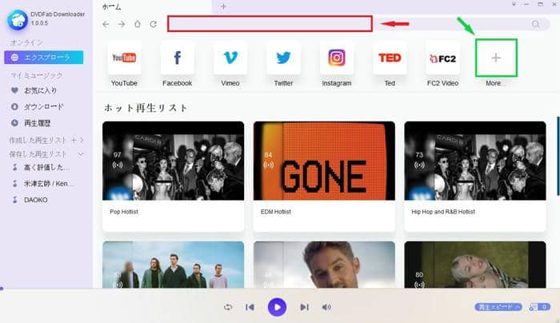Open the Pop Hotlist playlist thumbnail

coord(173,161)
